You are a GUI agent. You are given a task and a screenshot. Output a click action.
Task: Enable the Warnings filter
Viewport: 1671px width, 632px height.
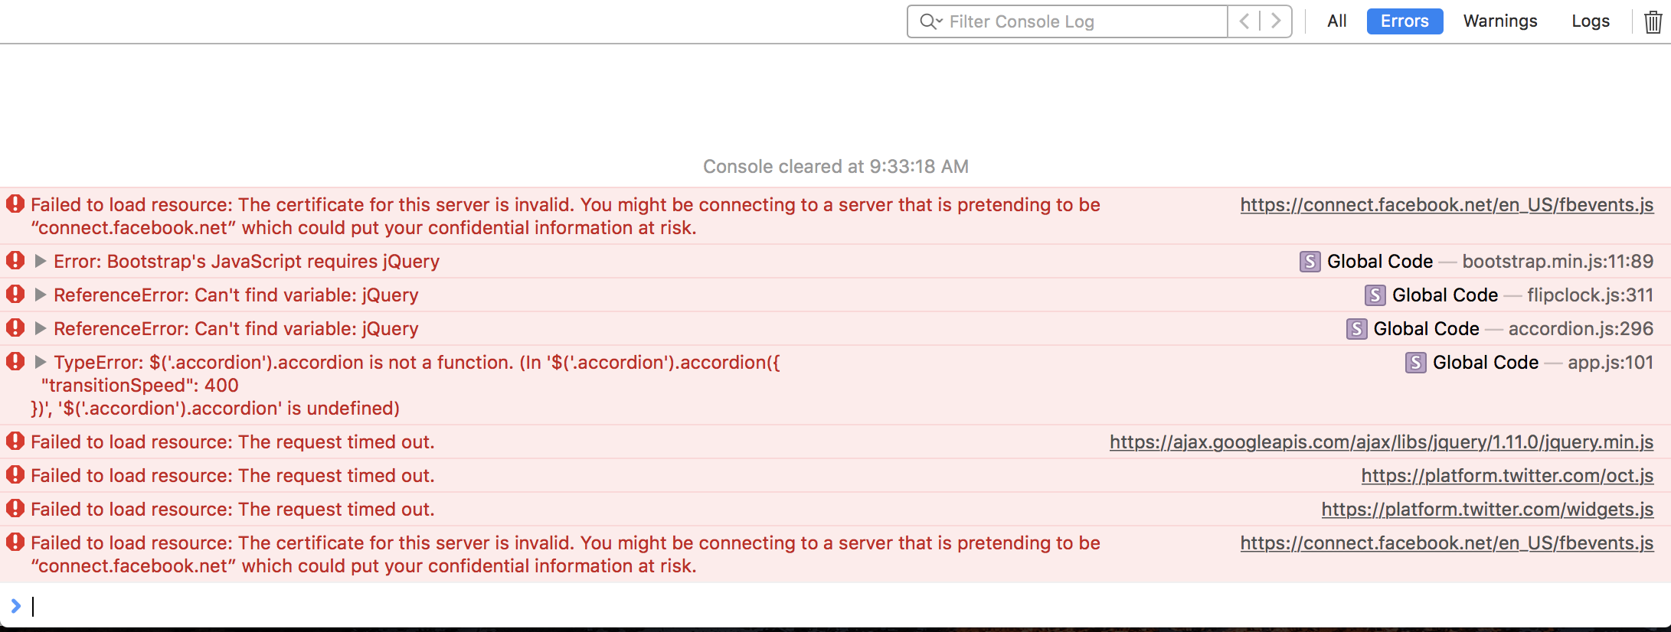tap(1499, 21)
